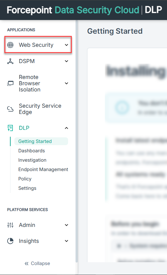Click the Insights label

pyautogui.click(x=29, y=241)
